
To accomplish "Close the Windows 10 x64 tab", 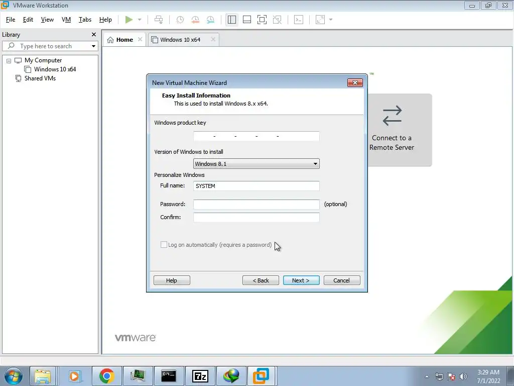I will tap(213, 39).
